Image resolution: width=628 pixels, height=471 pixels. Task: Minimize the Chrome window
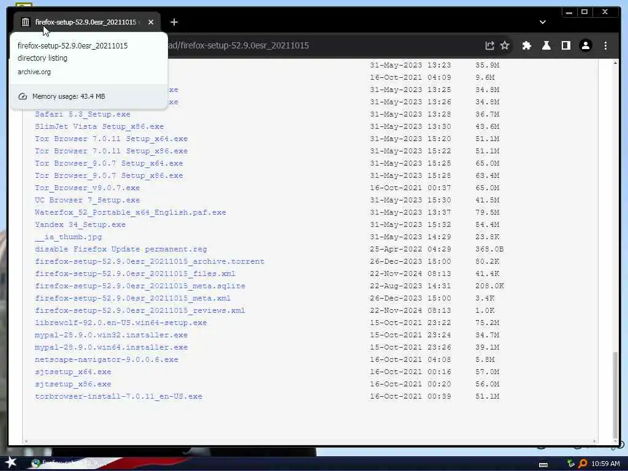[x=569, y=12]
